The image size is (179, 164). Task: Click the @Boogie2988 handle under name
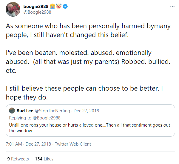tap(37, 12)
